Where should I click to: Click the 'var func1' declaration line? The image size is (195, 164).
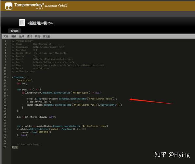pyautogui.click(x=29, y=90)
